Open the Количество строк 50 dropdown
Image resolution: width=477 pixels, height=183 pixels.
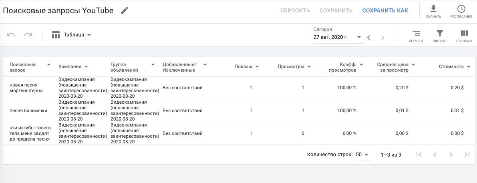(x=362, y=155)
